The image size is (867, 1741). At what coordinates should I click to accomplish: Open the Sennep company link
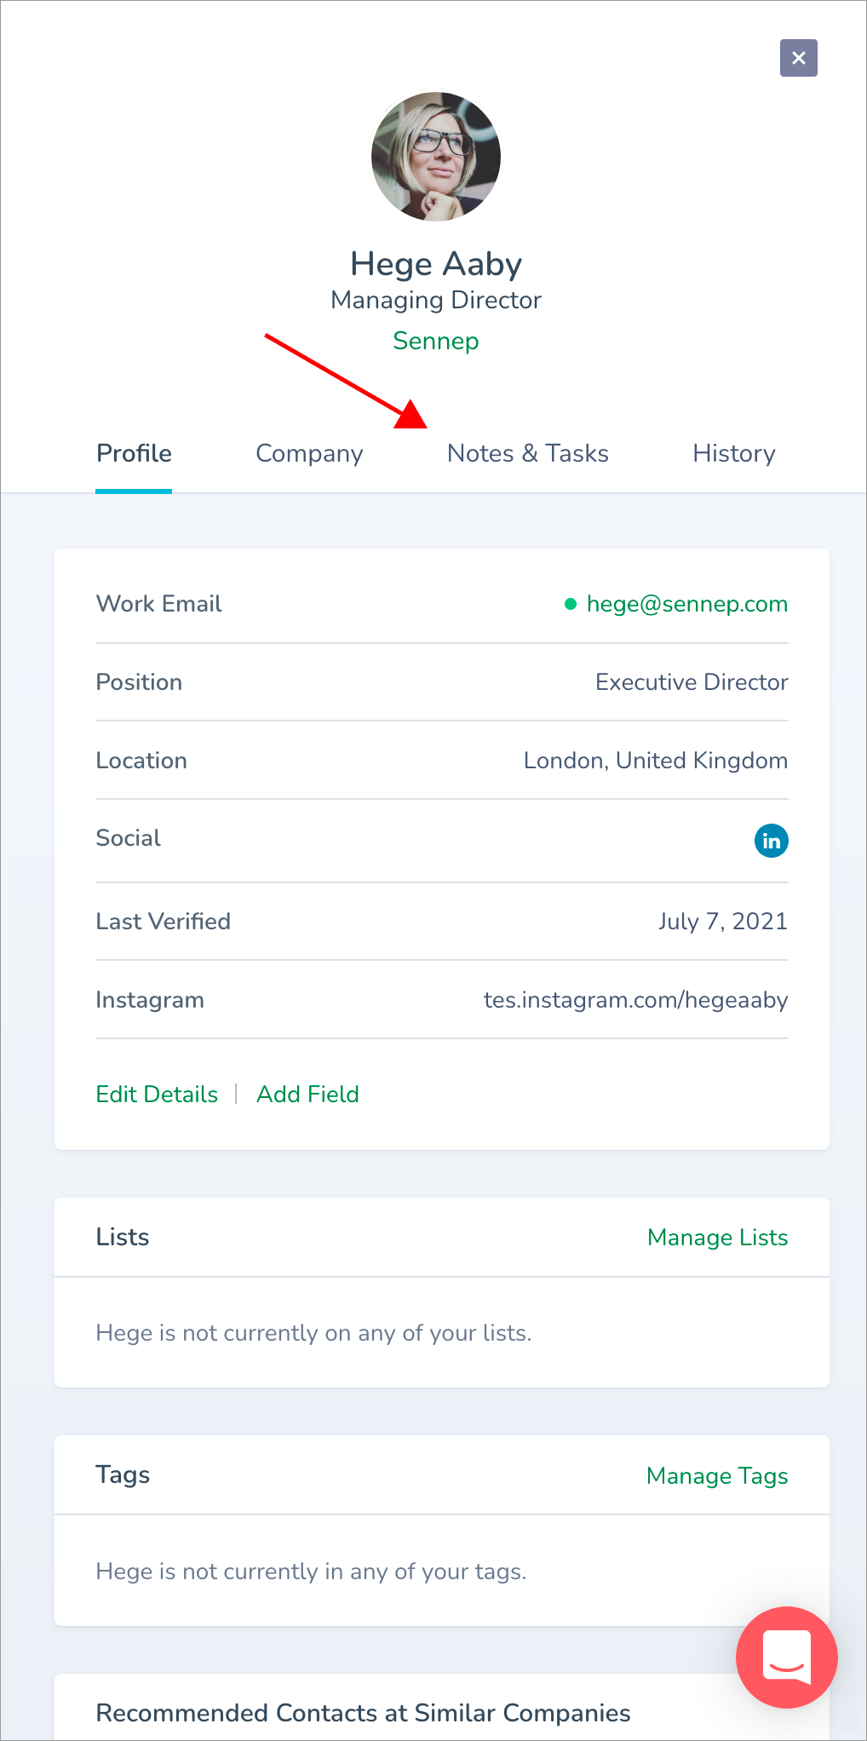tap(436, 341)
